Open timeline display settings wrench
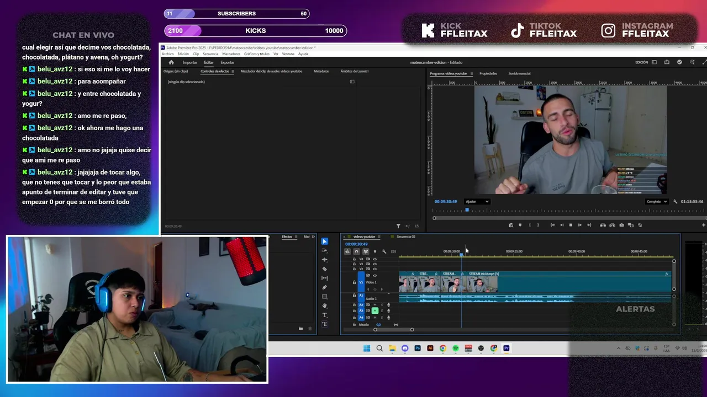This screenshot has width=707, height=397. [x=384, y=251]
